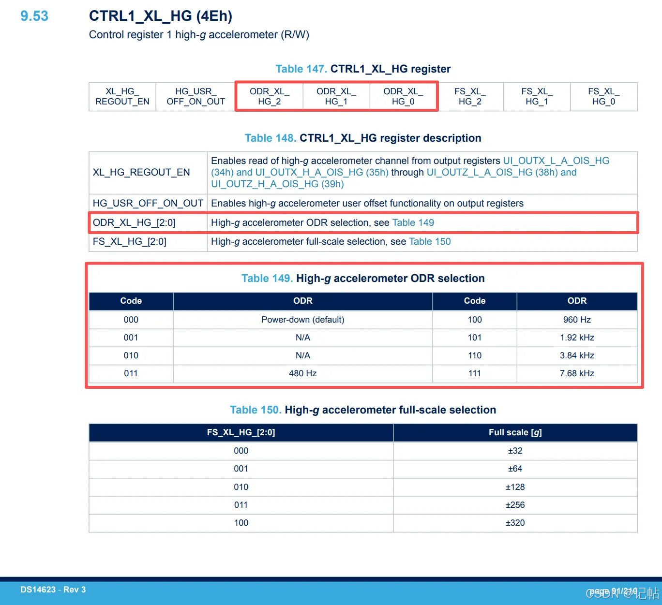Click caption "Table 147. CTRL1_XL_HG register"
This screenshot has height=605, width=662.
tap(363, 69)
